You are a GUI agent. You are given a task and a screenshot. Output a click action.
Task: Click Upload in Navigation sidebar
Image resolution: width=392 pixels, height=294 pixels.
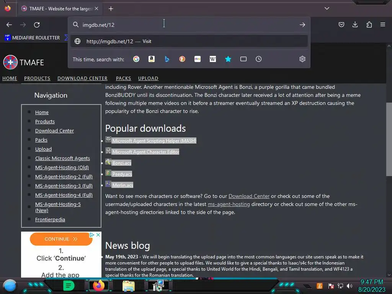pyautogui.click(x=43, y=149)
